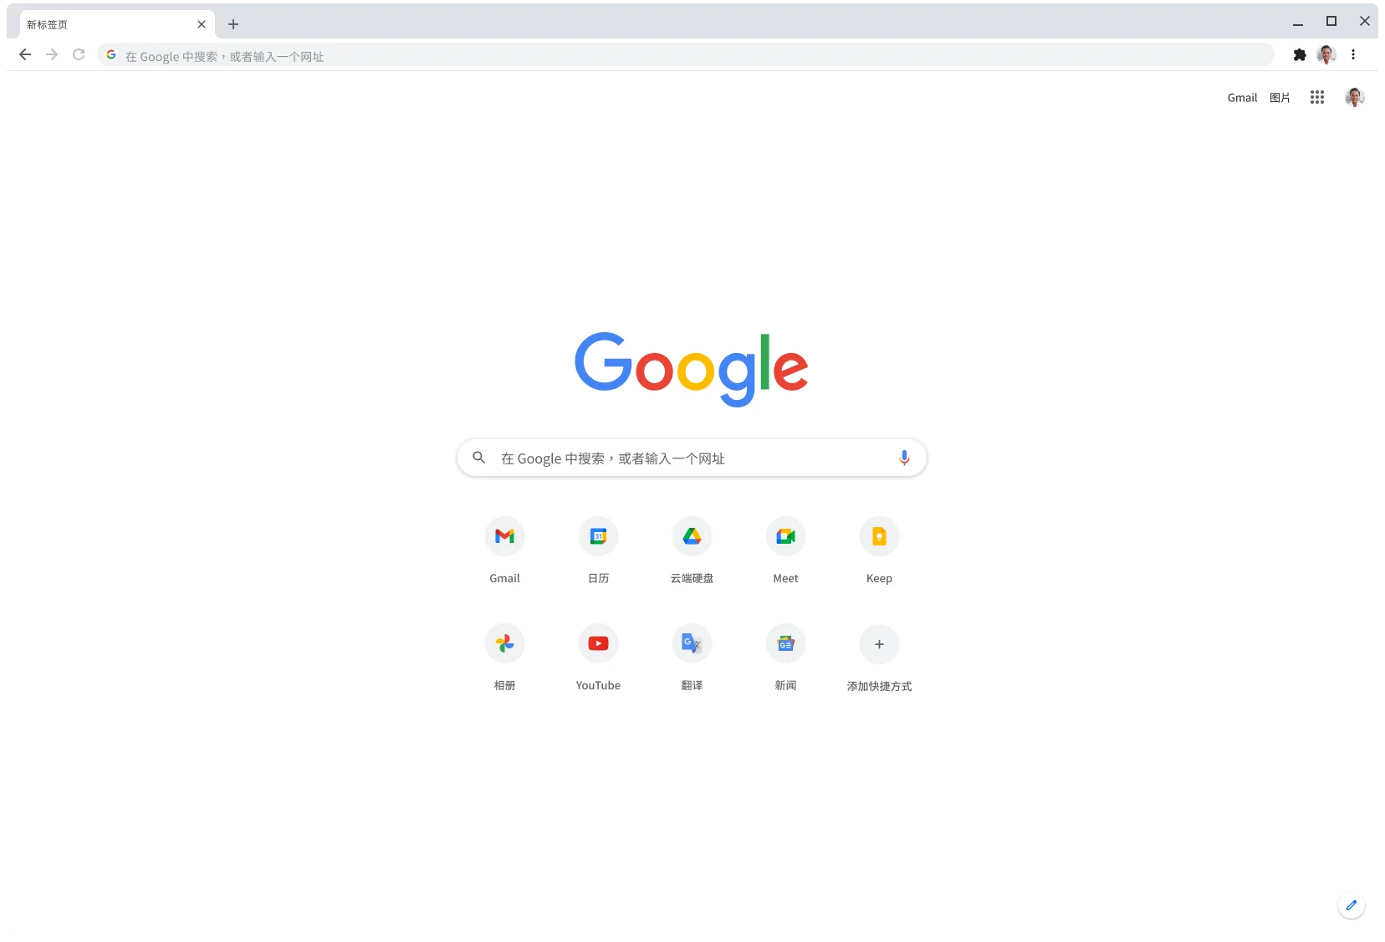
Task: Close the Chrome window
Action: tap(1365, 22)
